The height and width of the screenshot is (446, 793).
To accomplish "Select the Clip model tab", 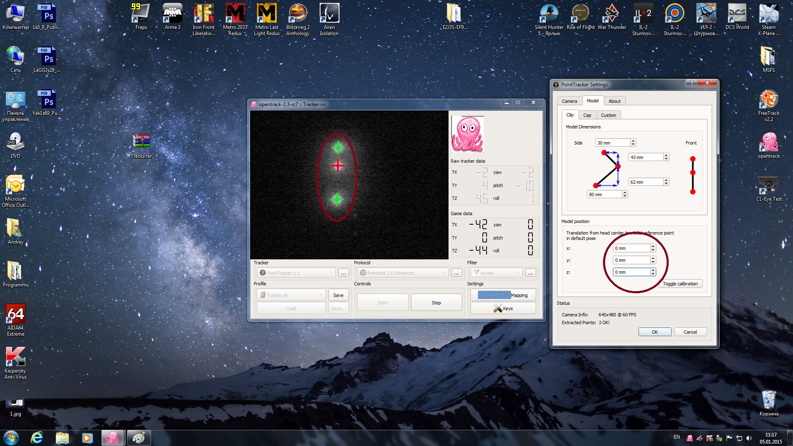I will coord(570,115).
